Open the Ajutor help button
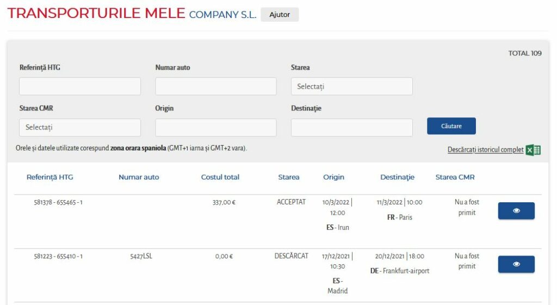Viewport: 557px width, 305px height. 280,15
